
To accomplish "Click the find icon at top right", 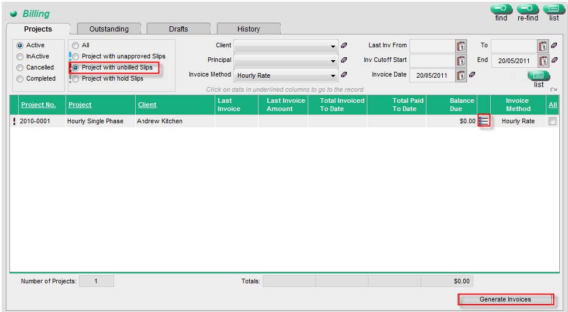I will [501, 9].
